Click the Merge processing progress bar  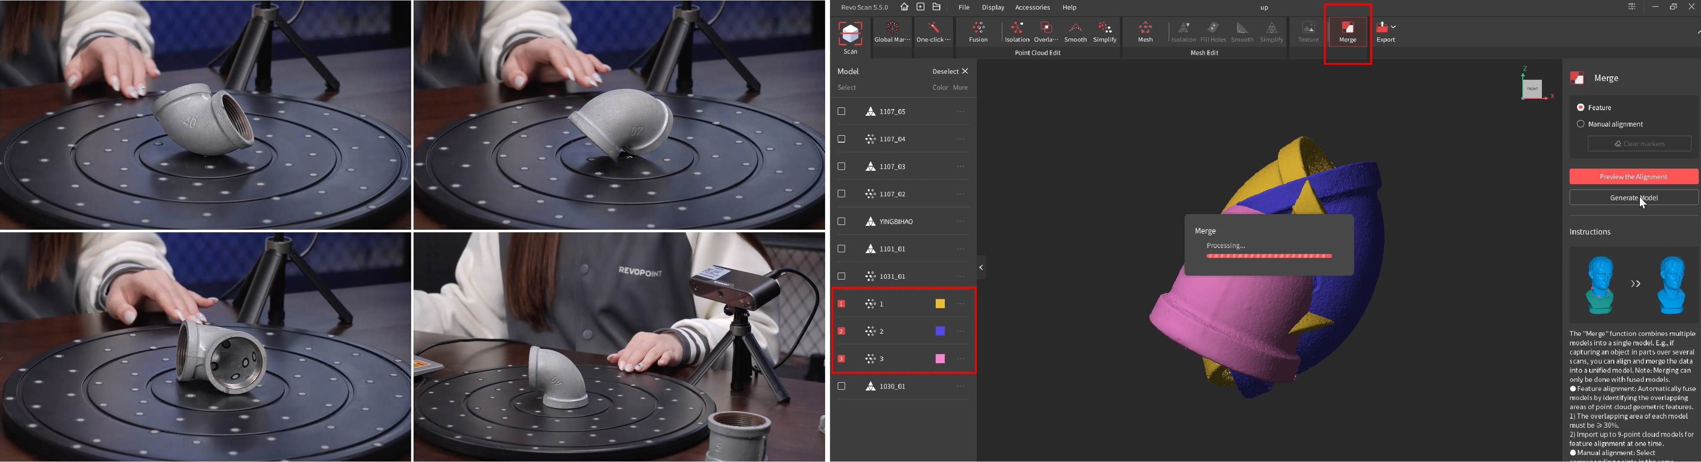pyautogui.click(x=1268, y=256)
